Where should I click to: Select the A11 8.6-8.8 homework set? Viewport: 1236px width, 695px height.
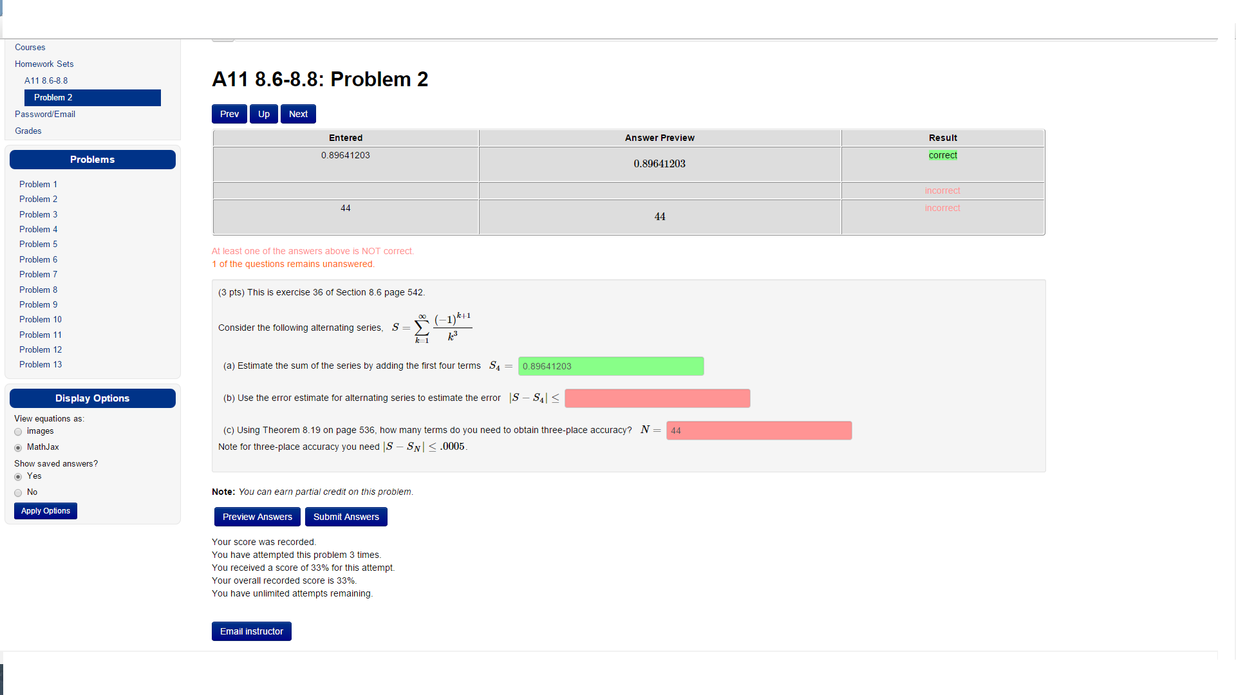(46, 80)
